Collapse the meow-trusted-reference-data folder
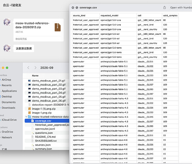The image size is (192, 164). (26, 117)
